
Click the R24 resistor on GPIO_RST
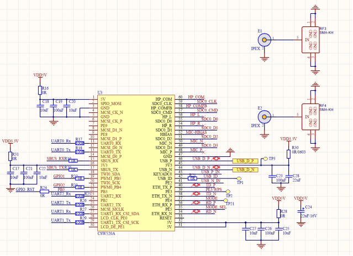(x=42, y=190)
